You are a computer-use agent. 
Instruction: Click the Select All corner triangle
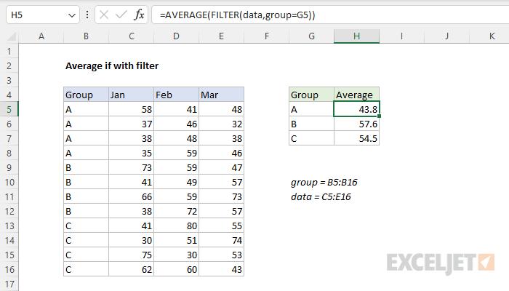pyautogui.click(x=12, y=36)
